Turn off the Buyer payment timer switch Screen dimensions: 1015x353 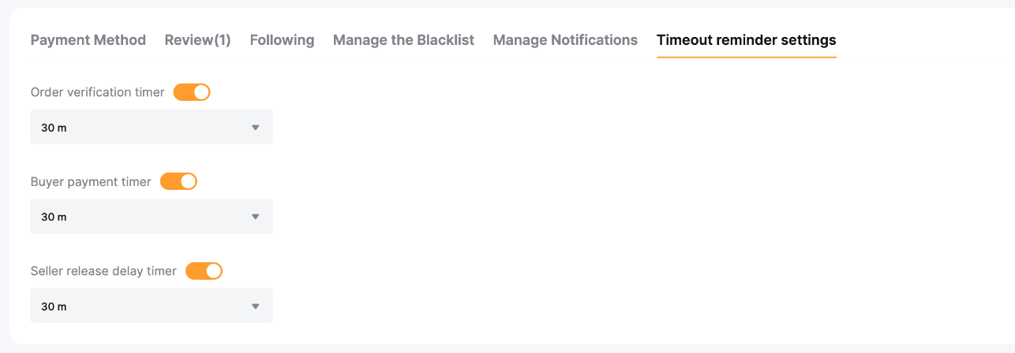tap(178, 181)
